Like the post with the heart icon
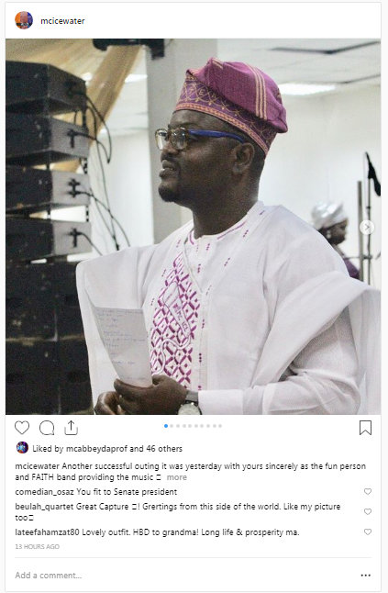The width and height of the screenshot is (388, 593). [x=22, y=428]
